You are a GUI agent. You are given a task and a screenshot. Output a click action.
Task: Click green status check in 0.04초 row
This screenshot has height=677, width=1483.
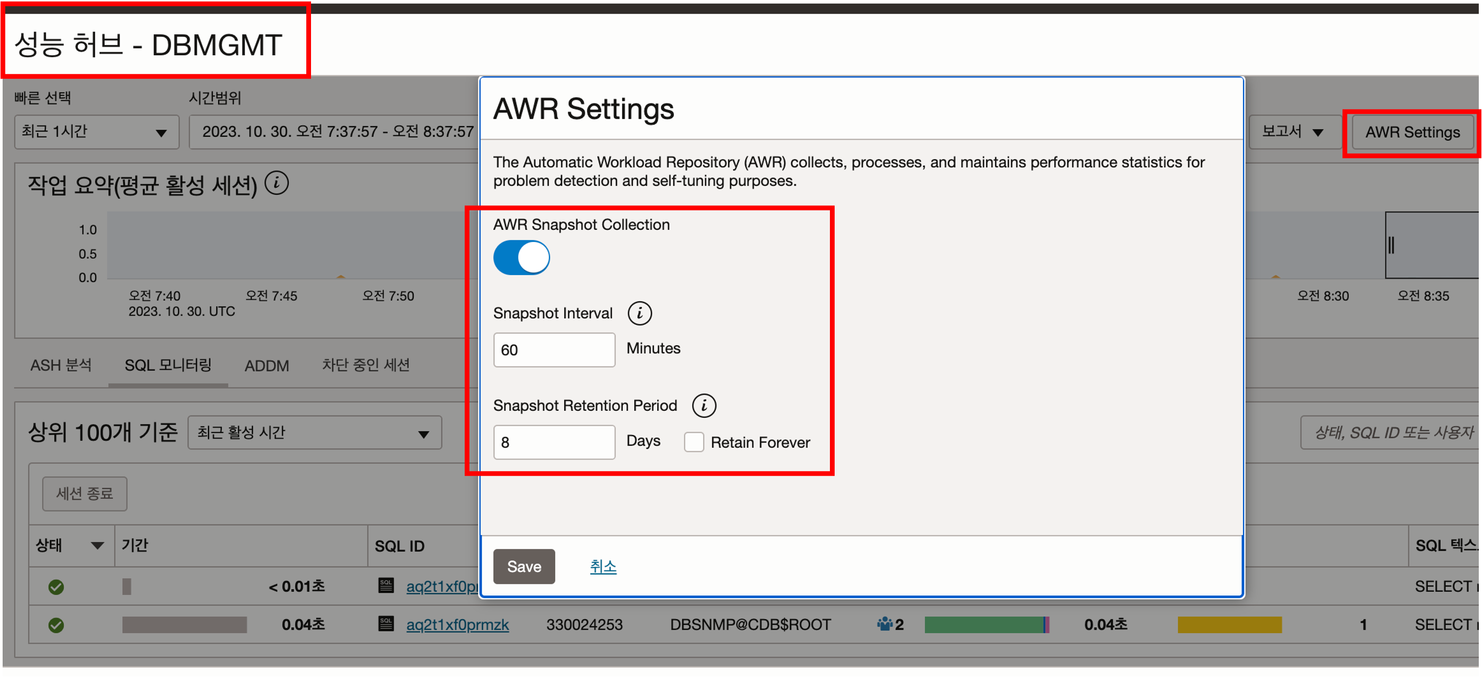(x=56, y=624)
